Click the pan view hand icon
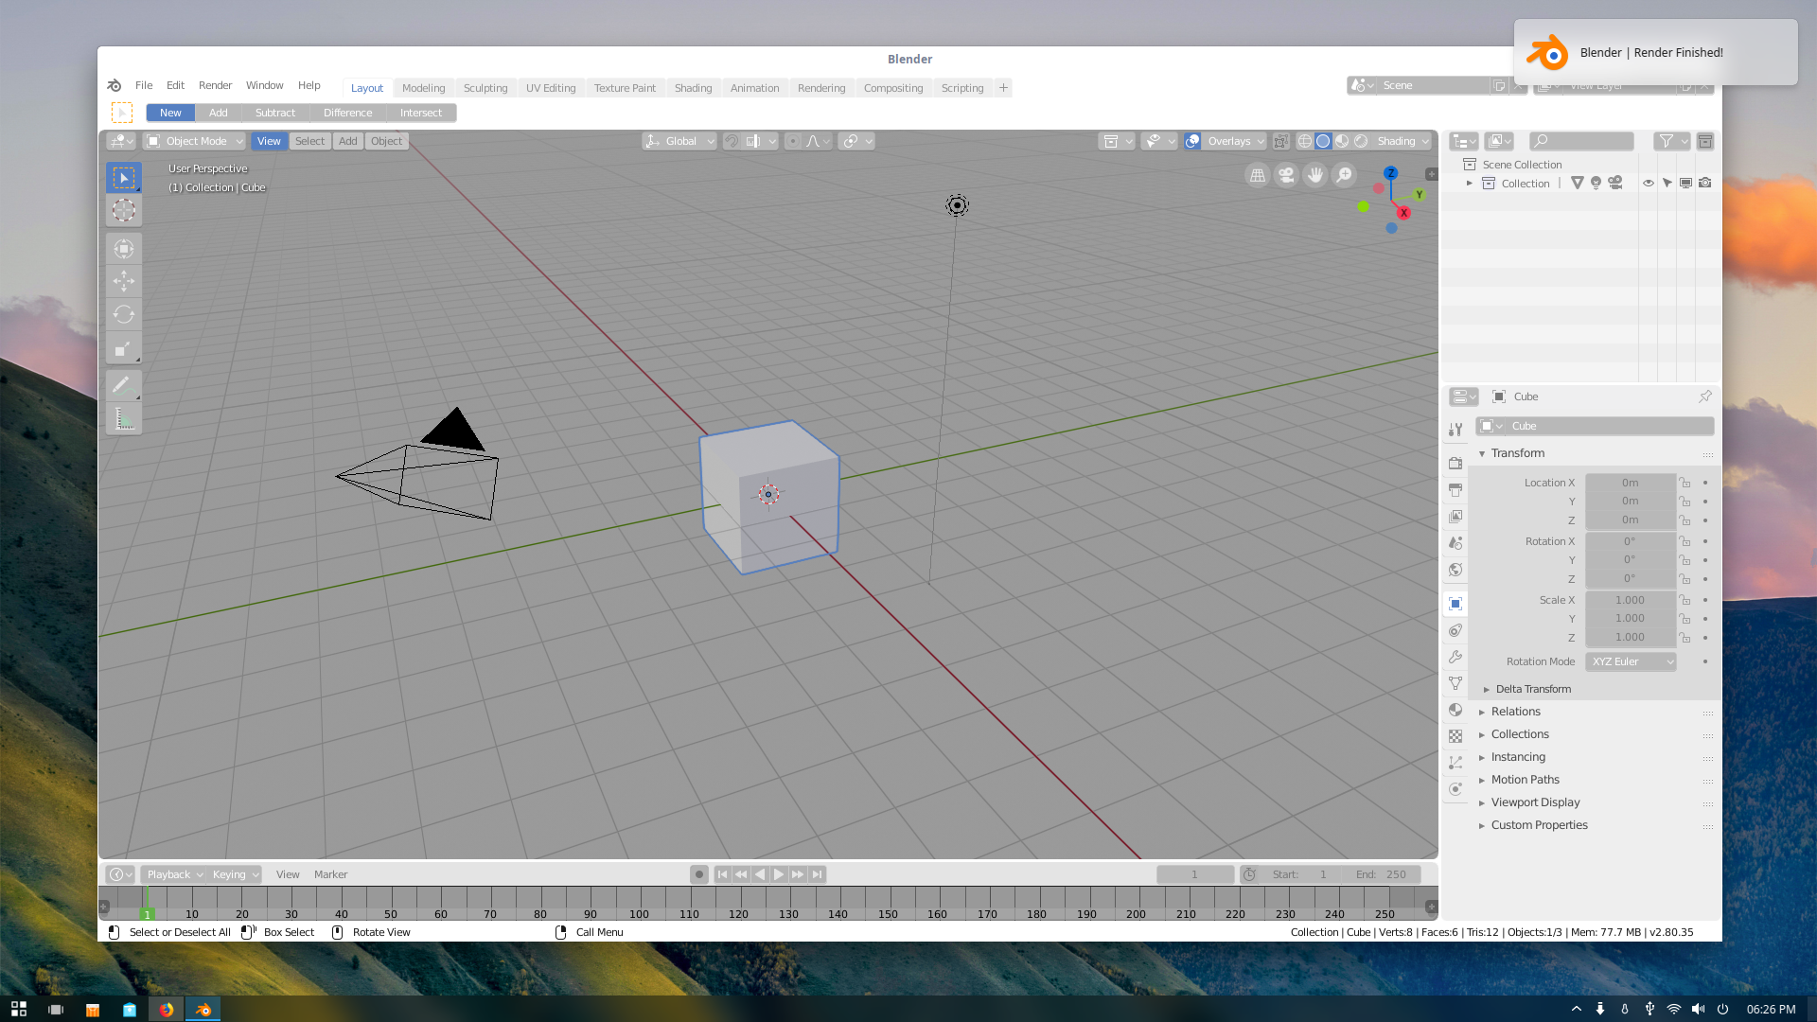The width and height of the screenshot is (1817, 1022). tap(1315, 175)
